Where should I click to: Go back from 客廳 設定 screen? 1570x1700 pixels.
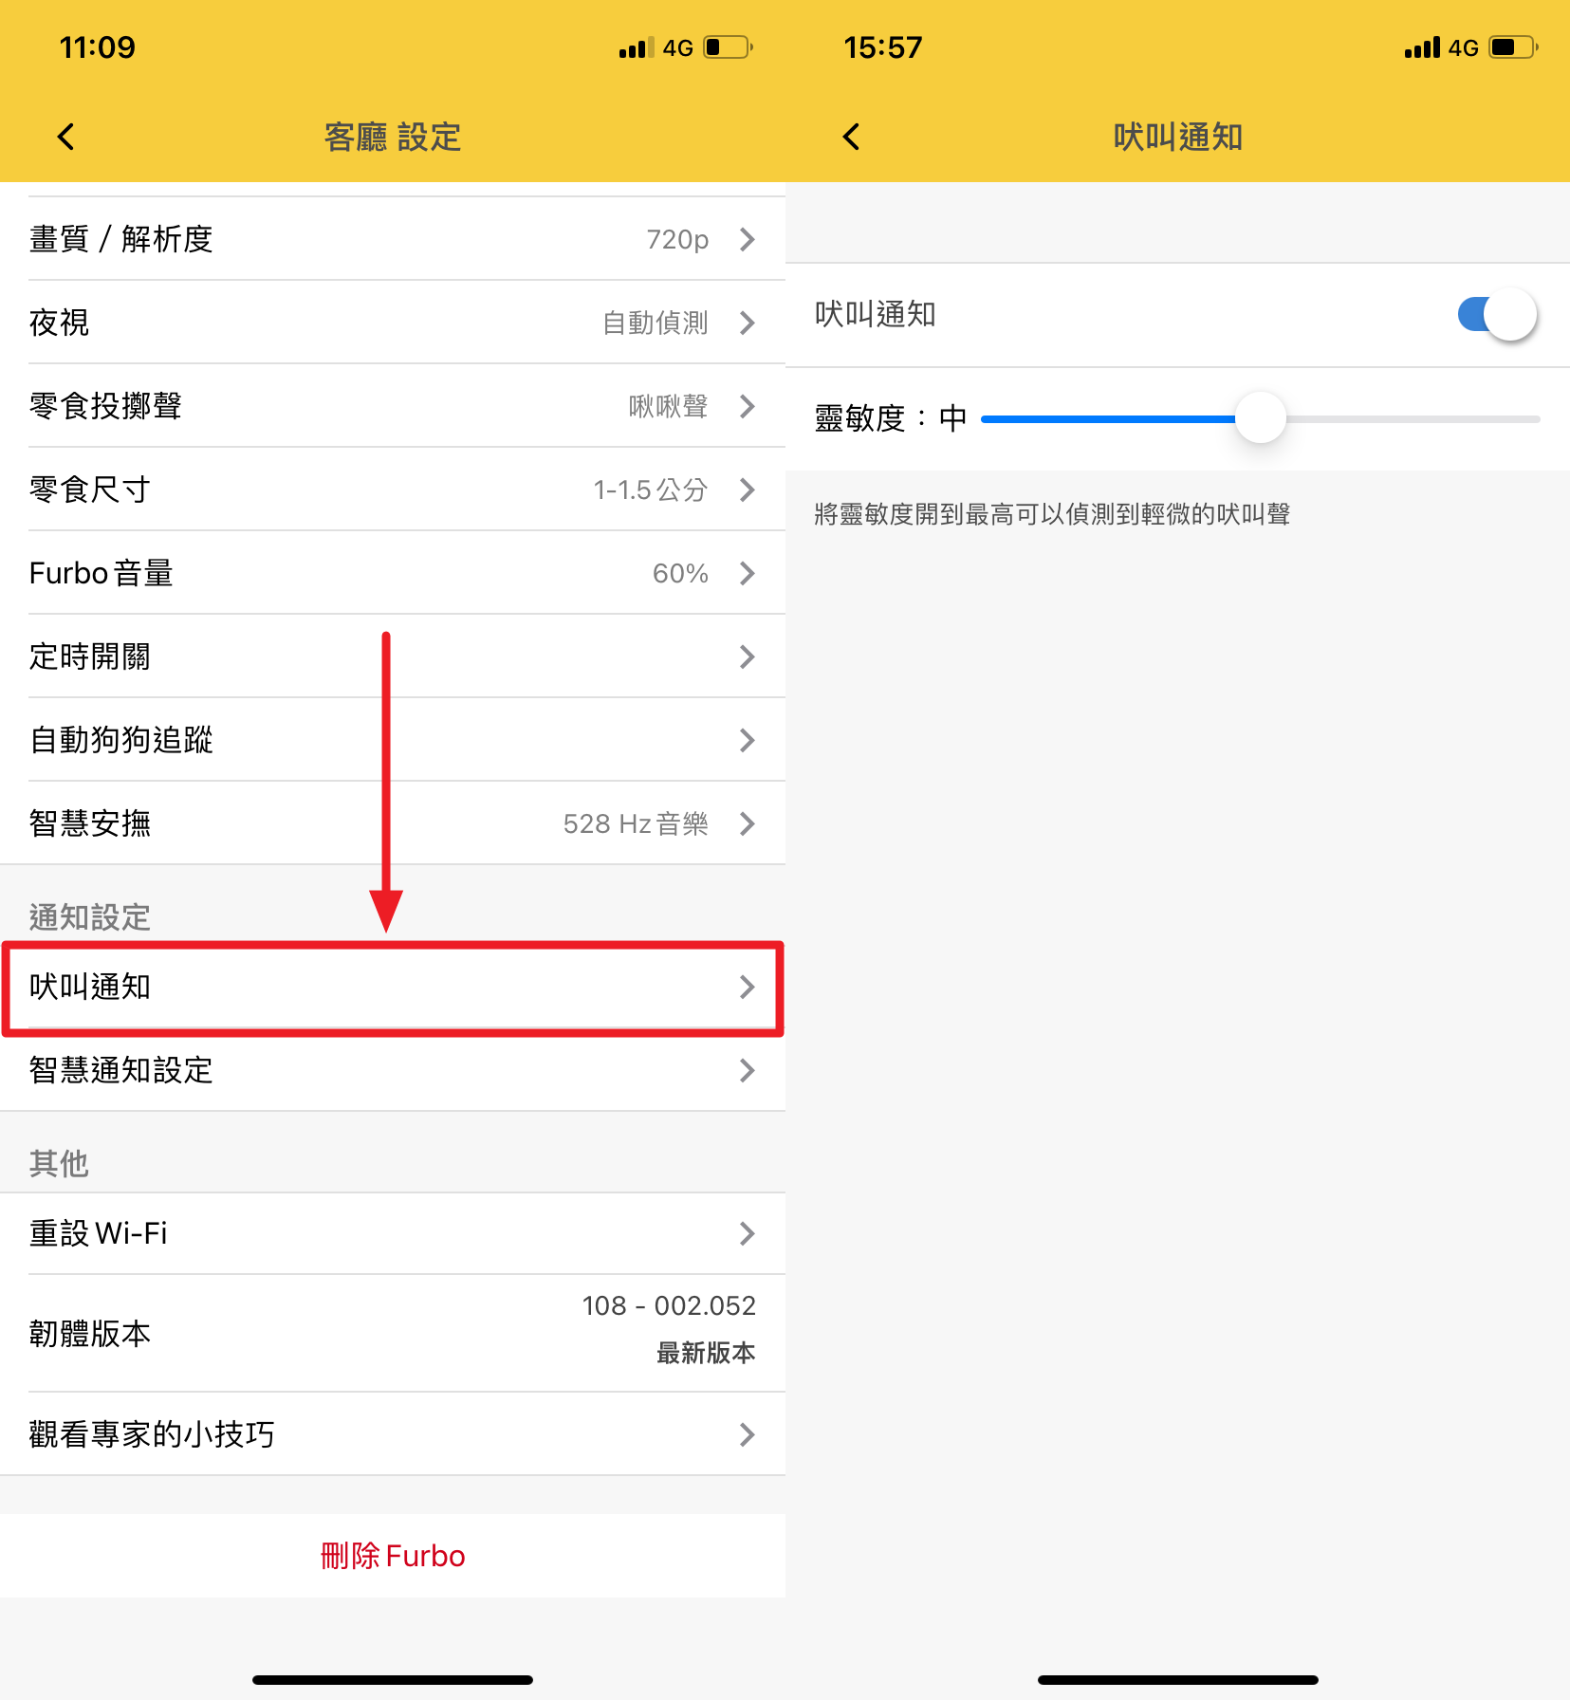click(x=65, y=137)
